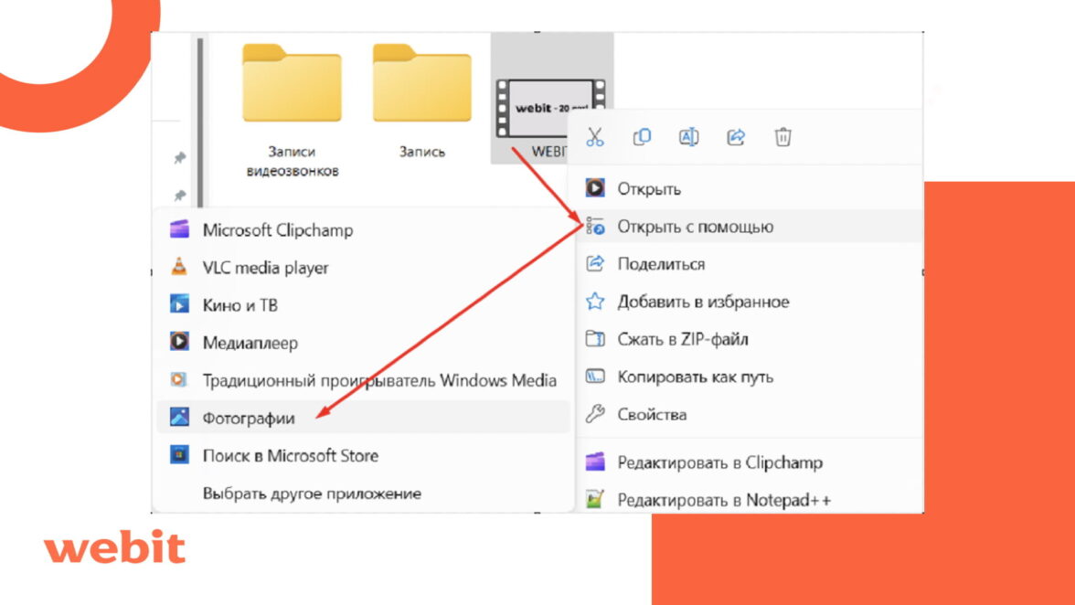1075x605 pixels.
Task: Click the sidebar vertical scrollbar
Action: click(200, 123)
